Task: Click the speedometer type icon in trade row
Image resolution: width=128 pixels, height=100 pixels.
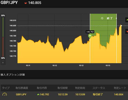Action: click(5, 94)
